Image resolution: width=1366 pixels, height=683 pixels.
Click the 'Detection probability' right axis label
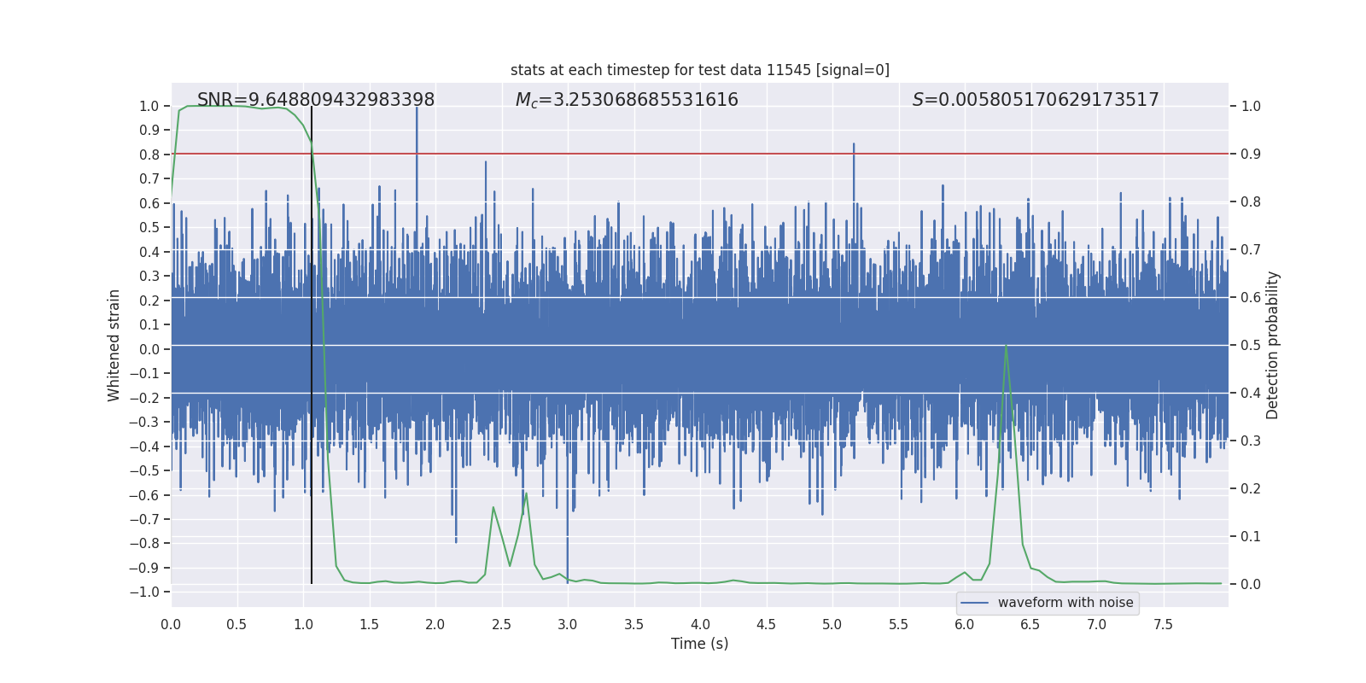[1272, 345]
